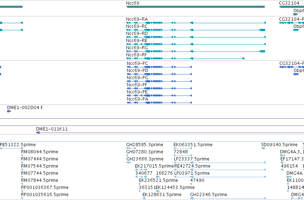Viewport: 304px width, 200px height.
Task: Open EST RE51322.5prime
Action: click(18, 145)
